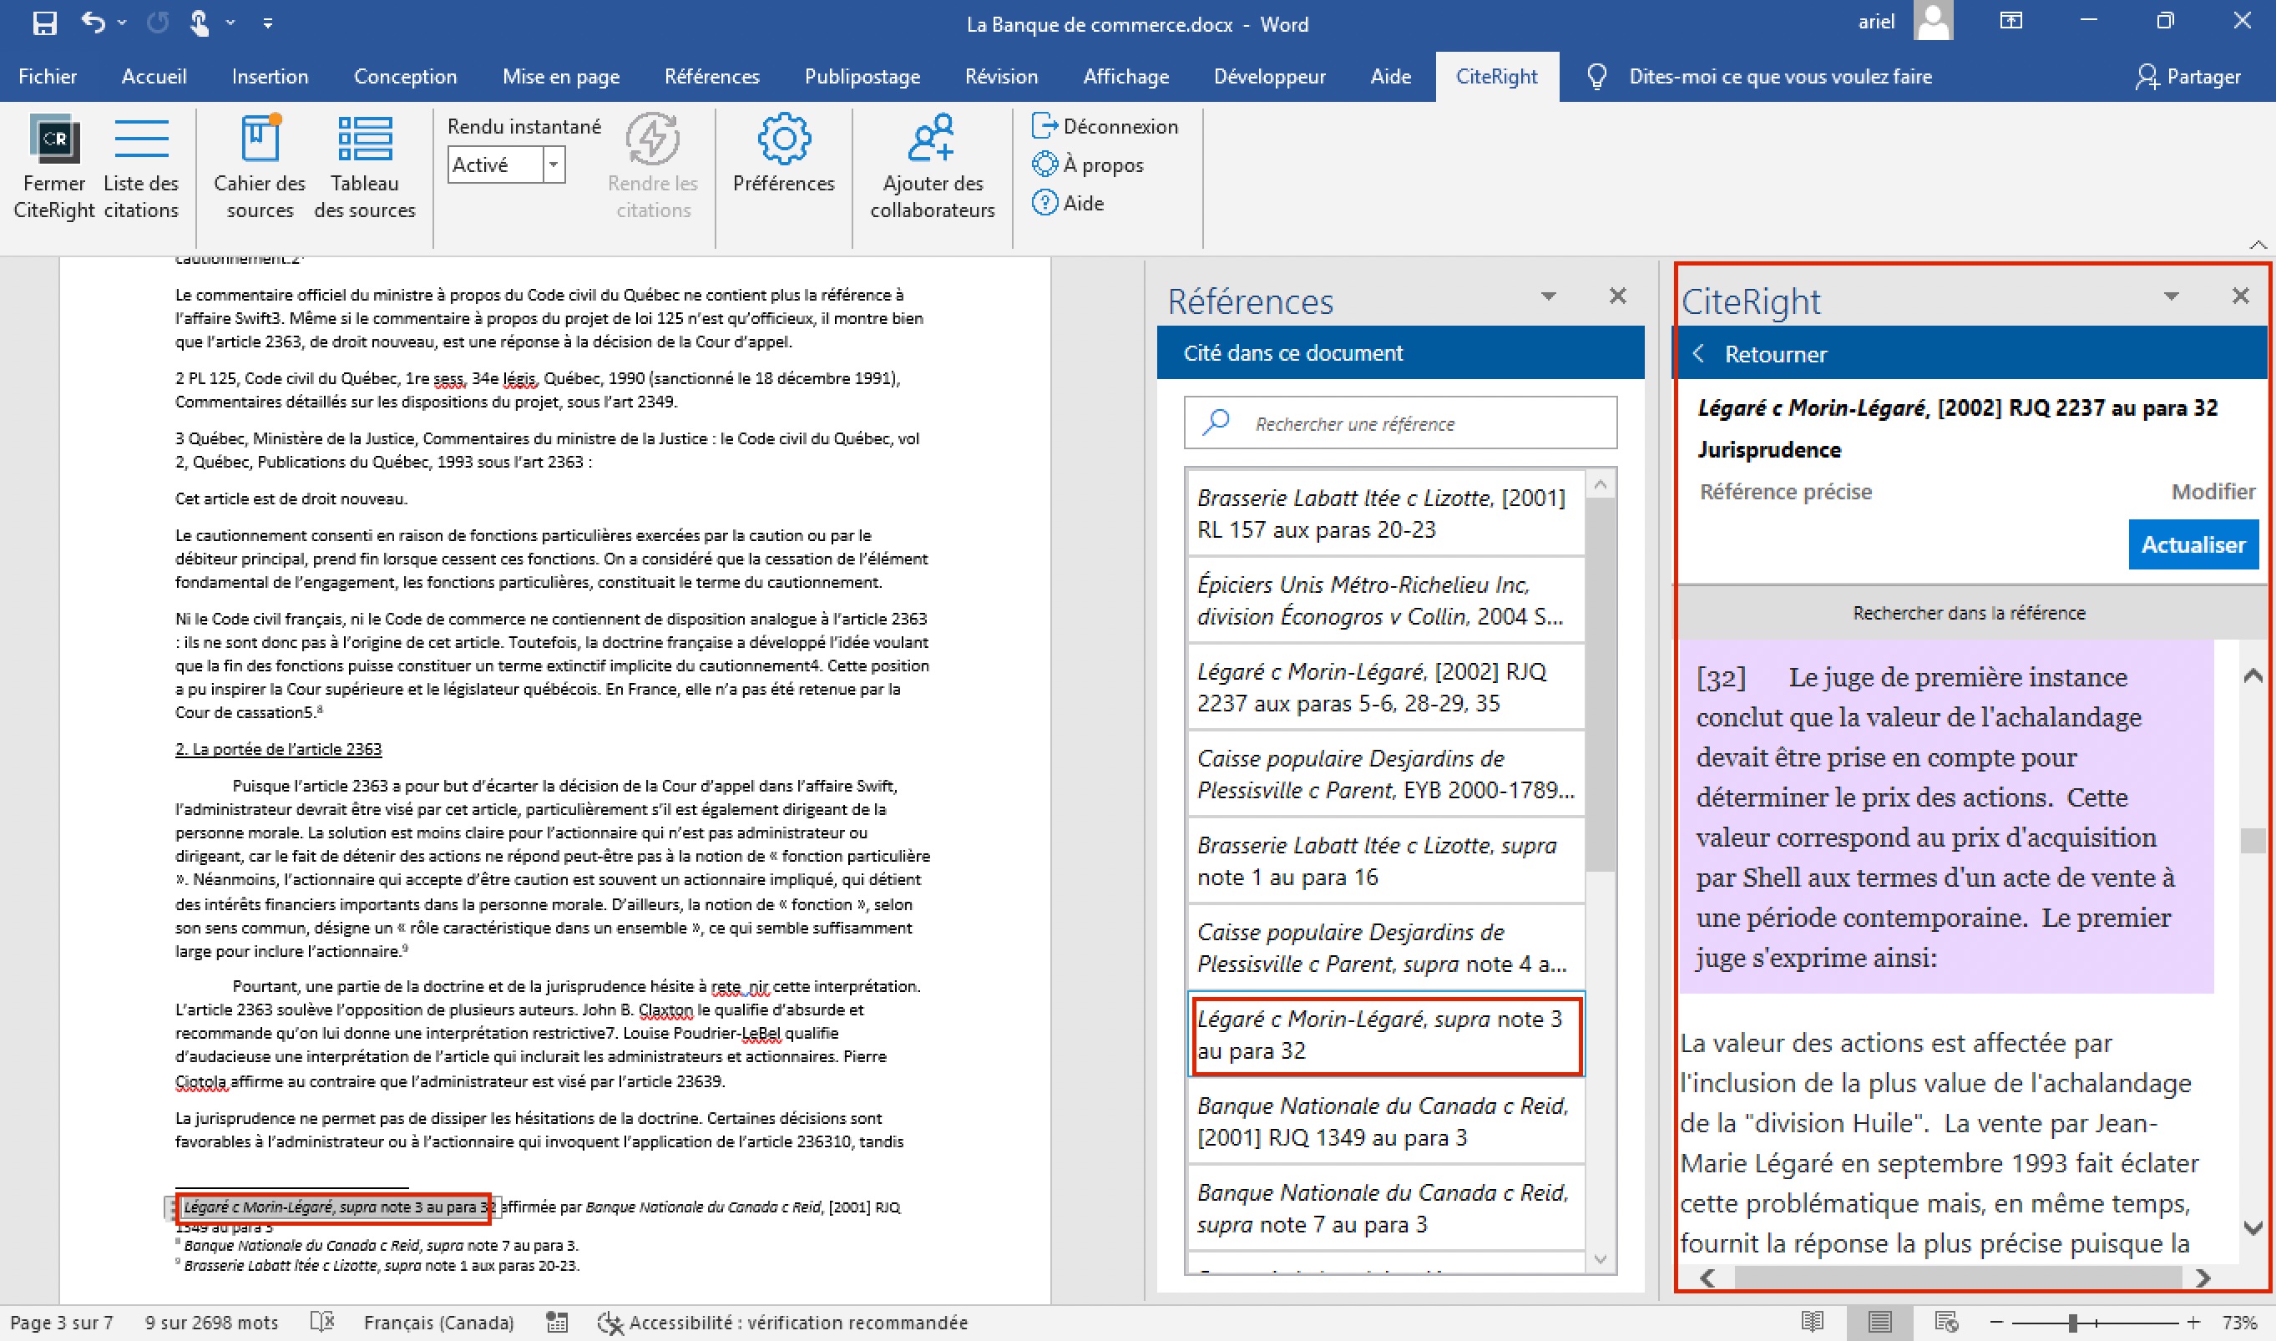
Task: Click Page 3 sur 7 indicator
Action: (x=62, y=1322)
